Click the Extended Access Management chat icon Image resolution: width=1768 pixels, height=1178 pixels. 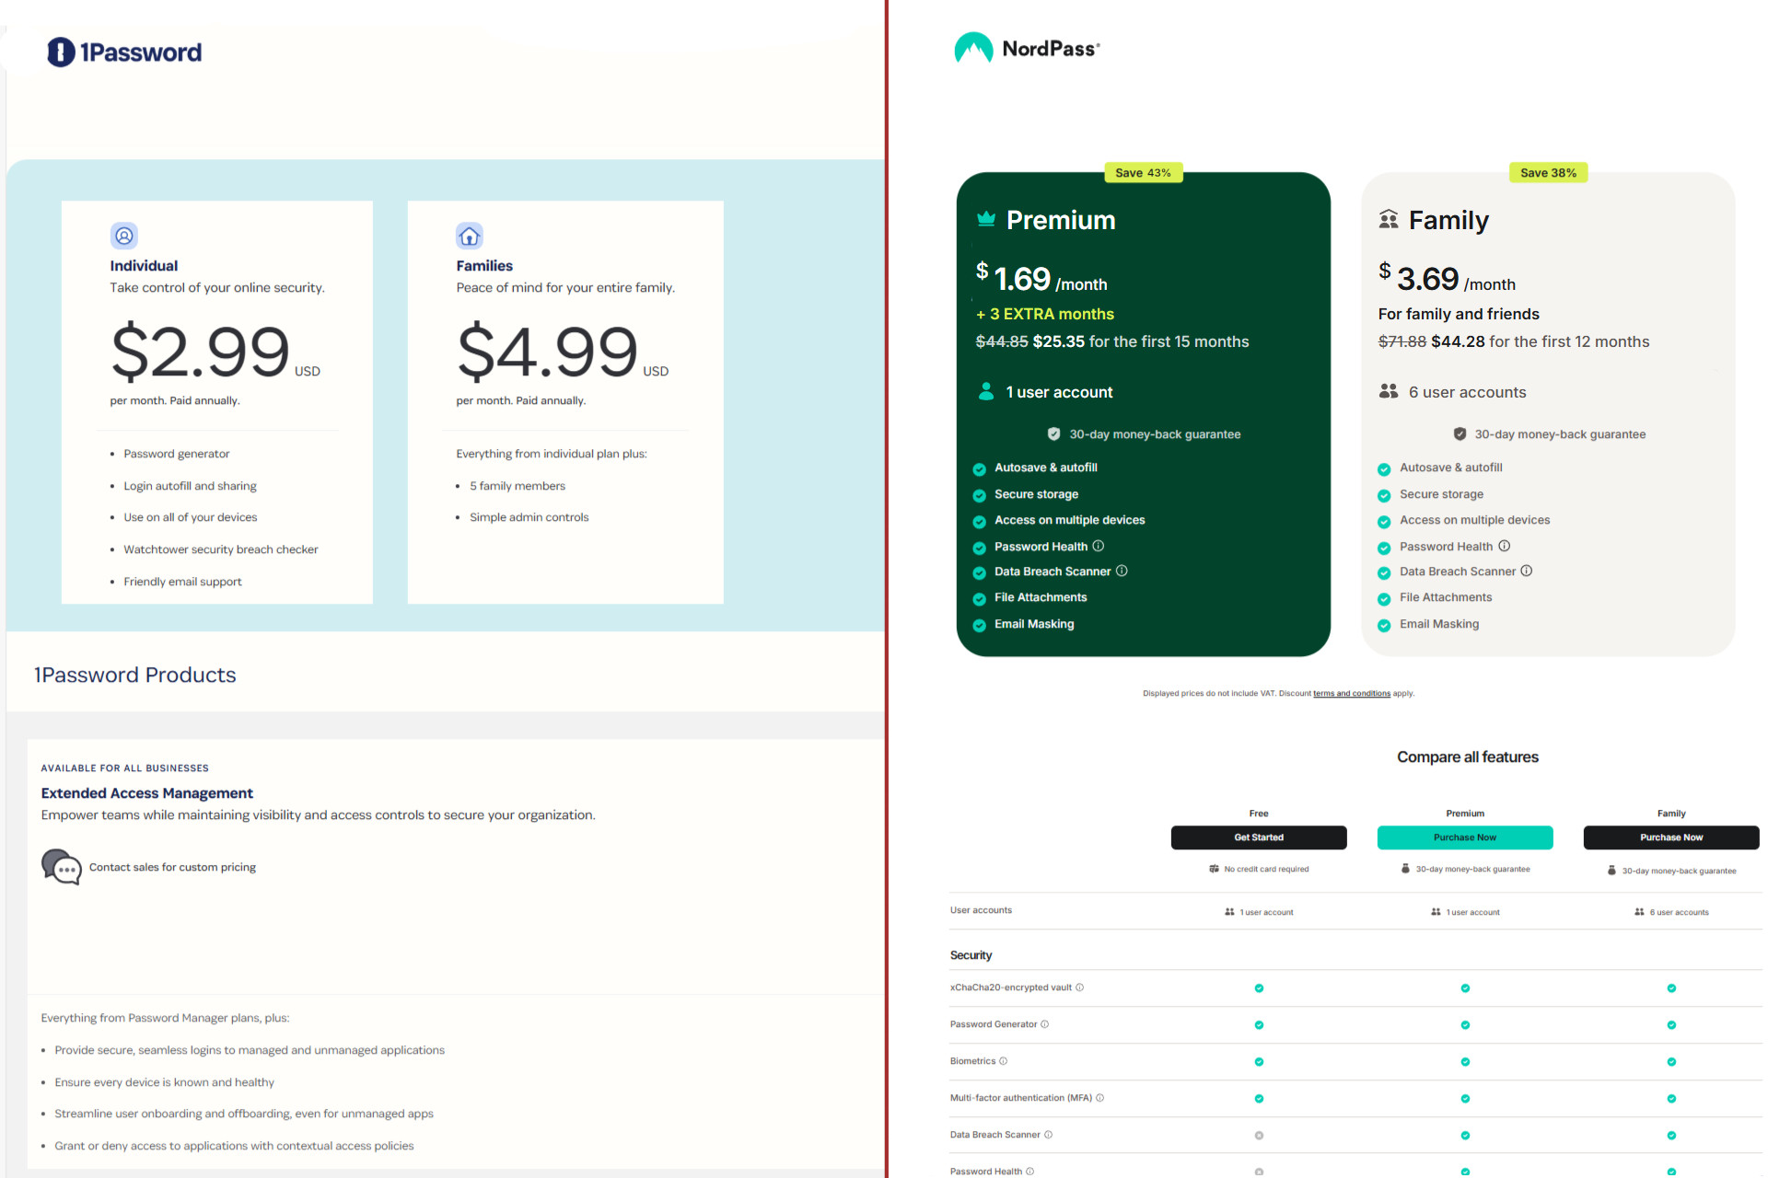(61, 866)
